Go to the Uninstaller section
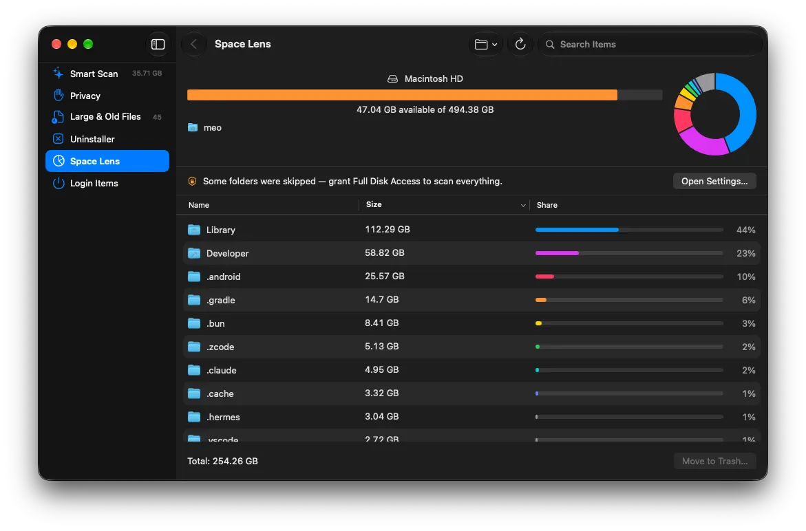 coord(107,139)
